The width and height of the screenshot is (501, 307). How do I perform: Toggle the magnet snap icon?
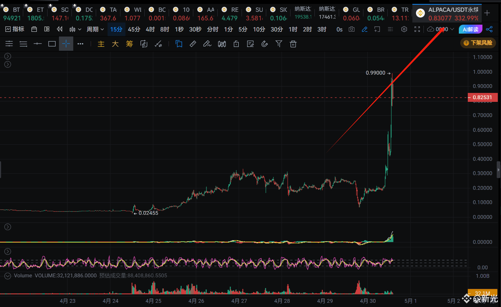[x=264, y=44]
